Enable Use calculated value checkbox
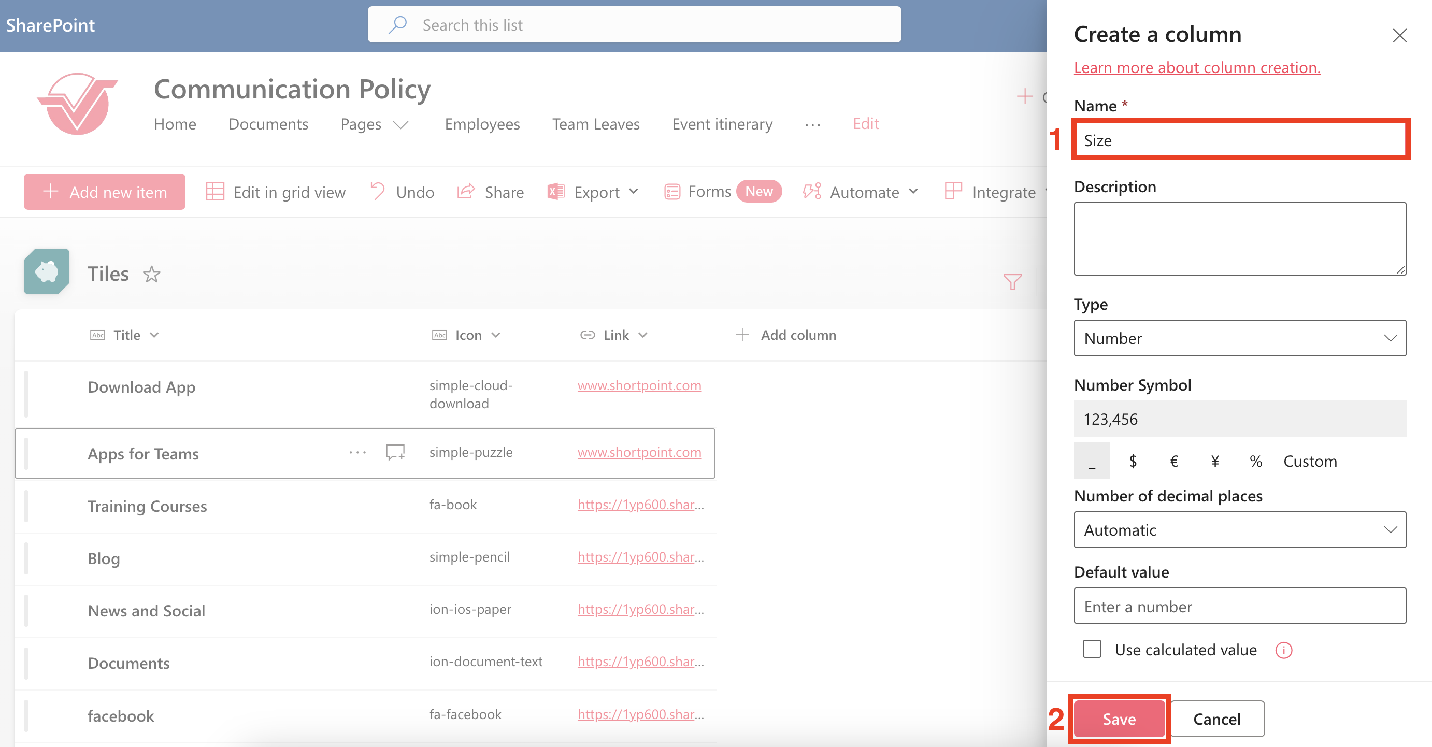Viewport: 1432px width, 747px height. pos(1092,649)
